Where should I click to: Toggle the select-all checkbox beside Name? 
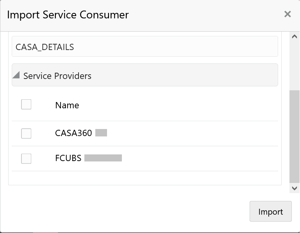(26, 105)
